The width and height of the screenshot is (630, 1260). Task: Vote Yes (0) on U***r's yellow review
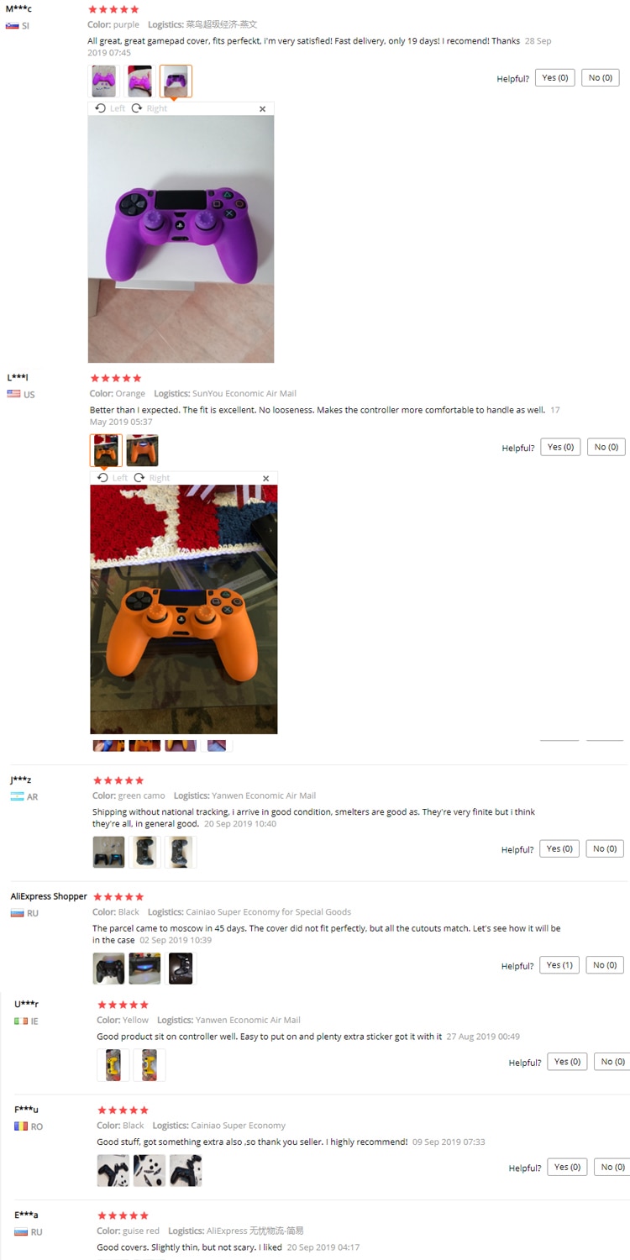pyautogui.click(x=568, y=1062)
